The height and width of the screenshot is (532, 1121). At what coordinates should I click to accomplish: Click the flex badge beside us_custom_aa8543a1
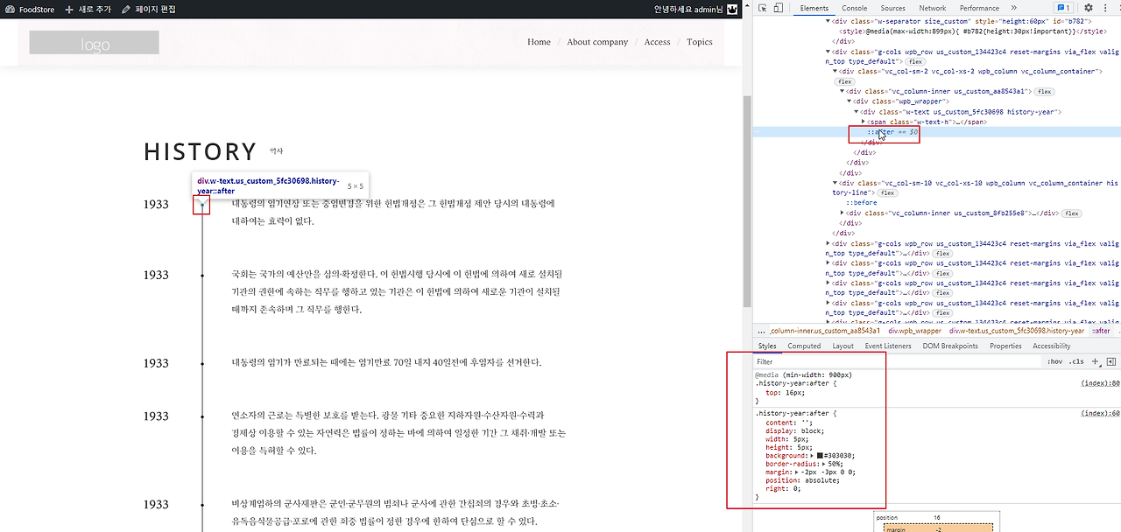(1044, 92)
